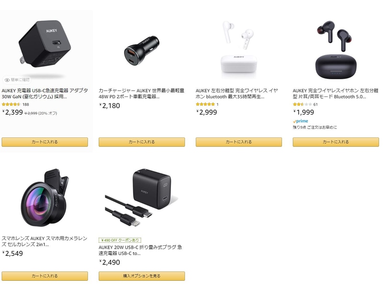Viewport: 383px width, 285px height.
Task: Open AUKEY 30W GaN charger image
Action: pyautogui.click(x=45, y=44)
